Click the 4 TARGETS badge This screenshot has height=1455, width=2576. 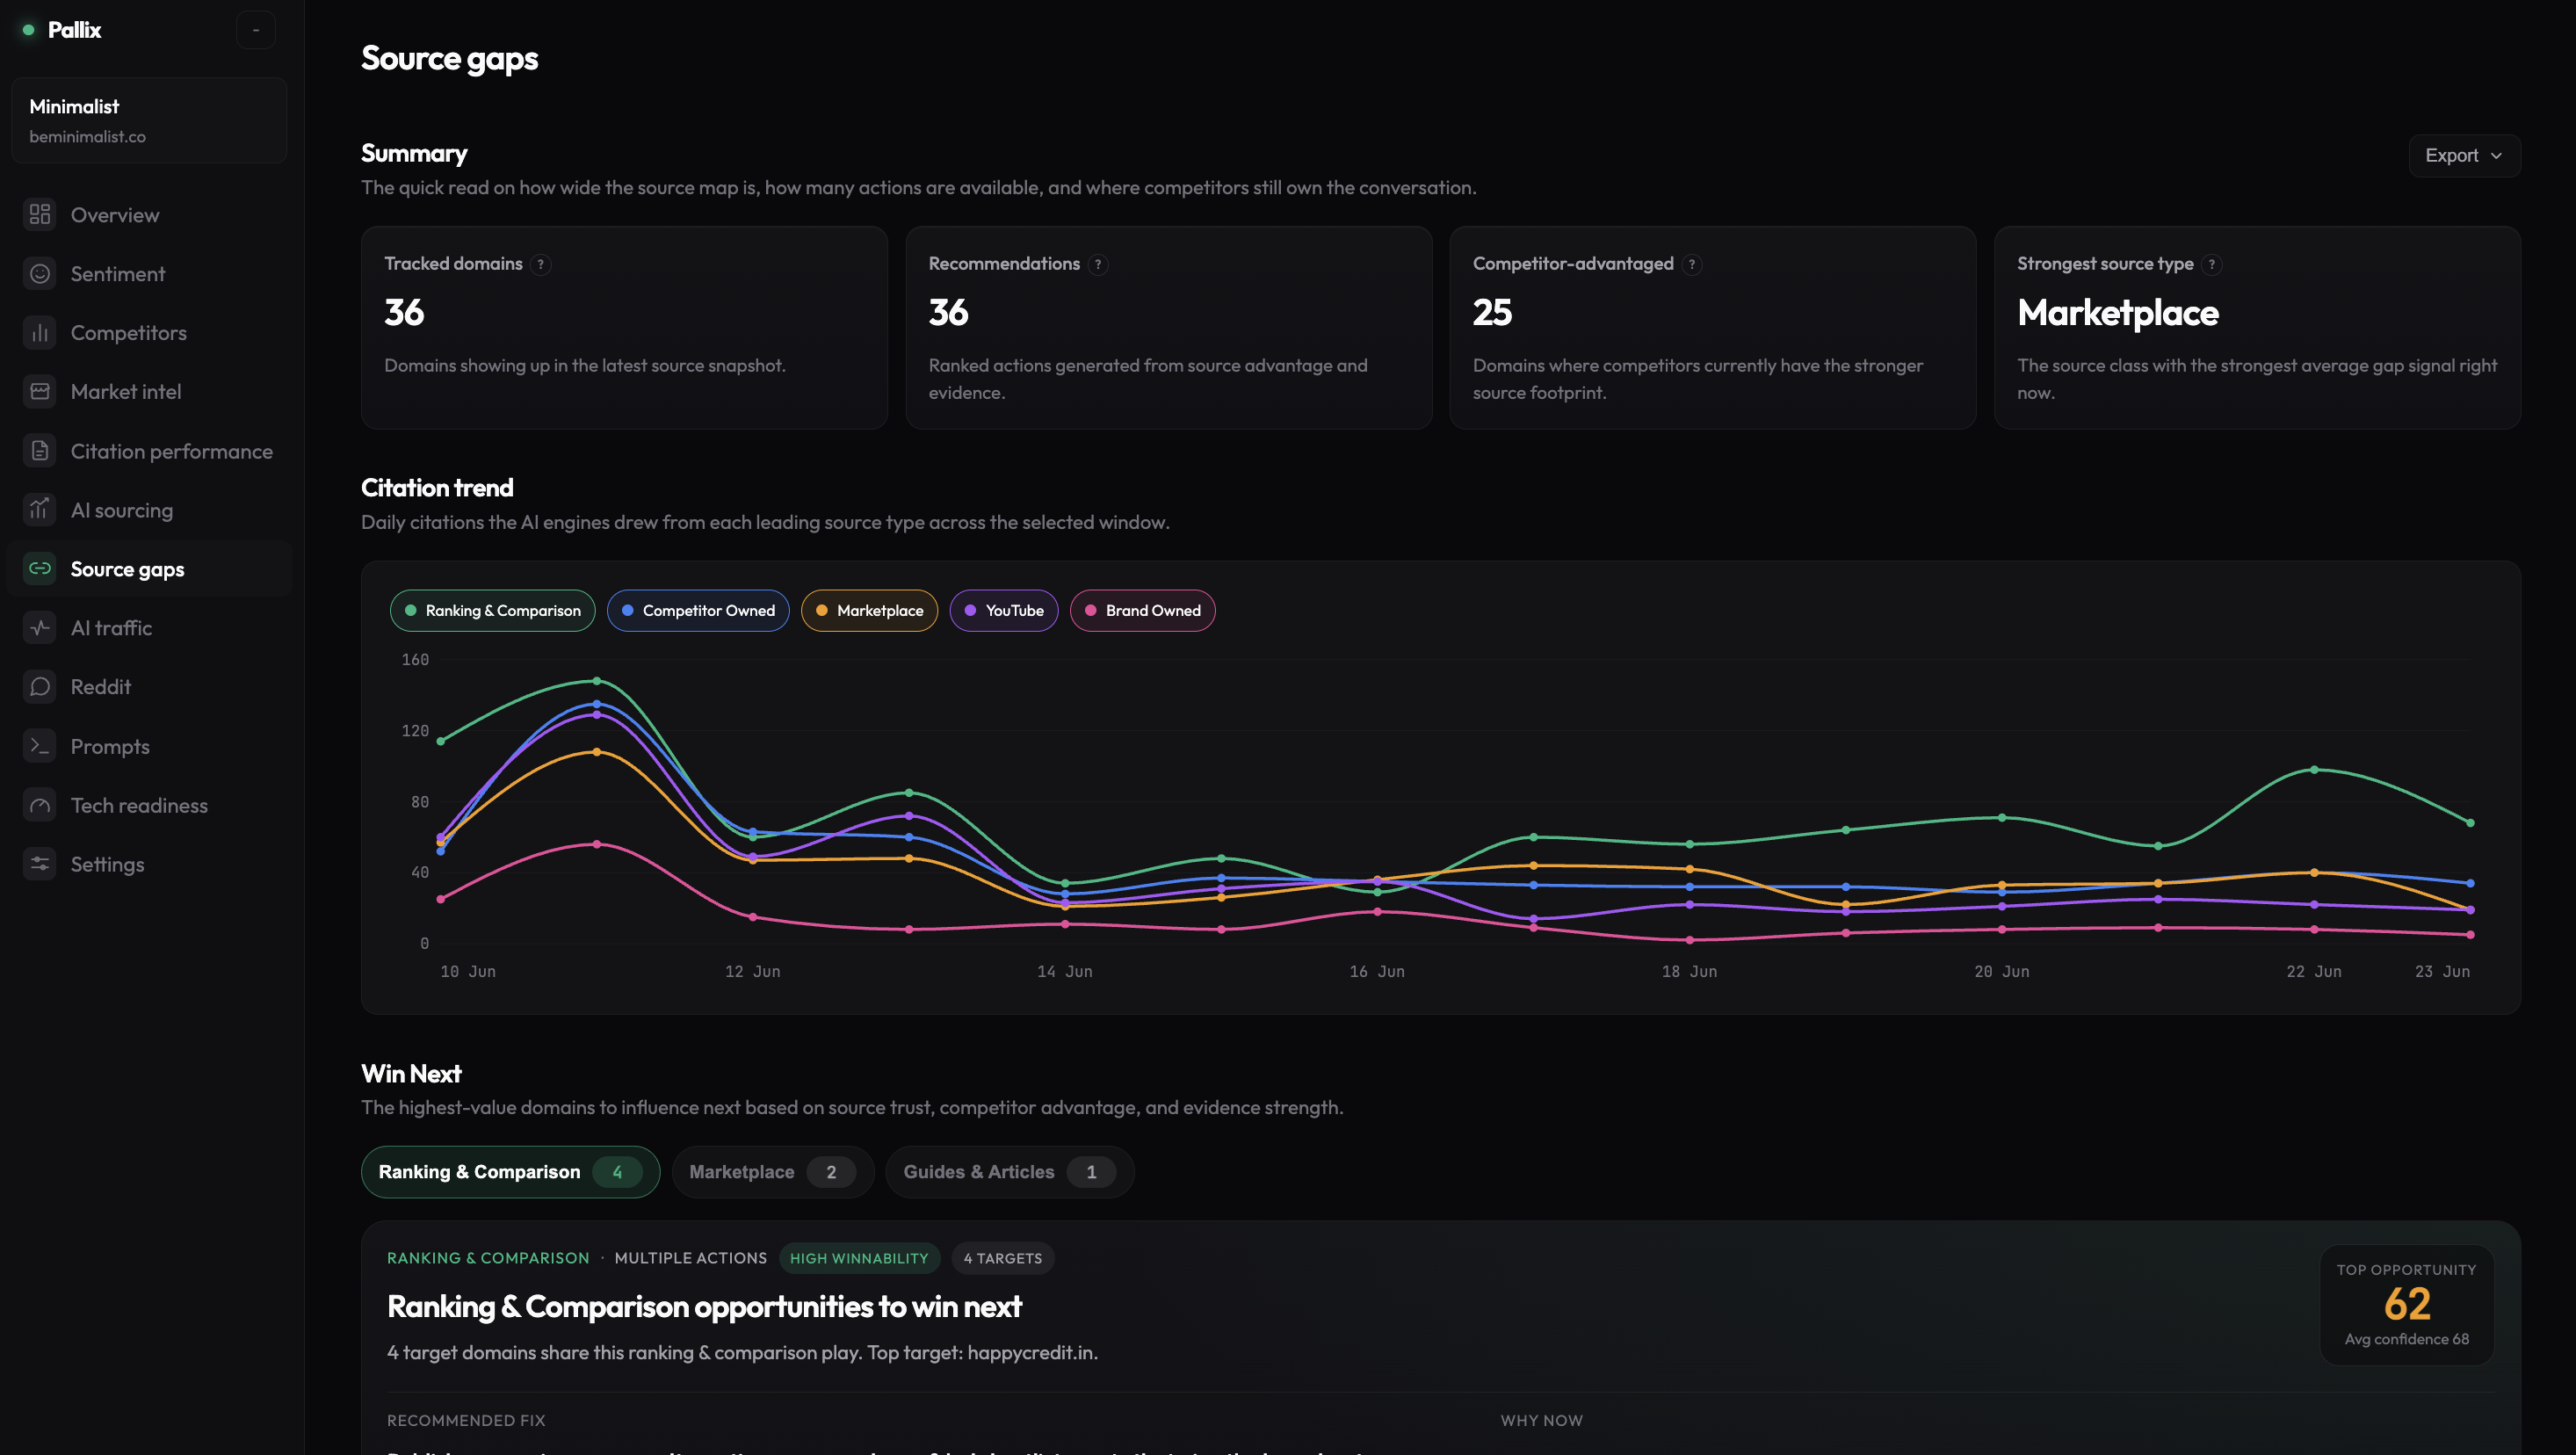[x=1003, y=1258]
